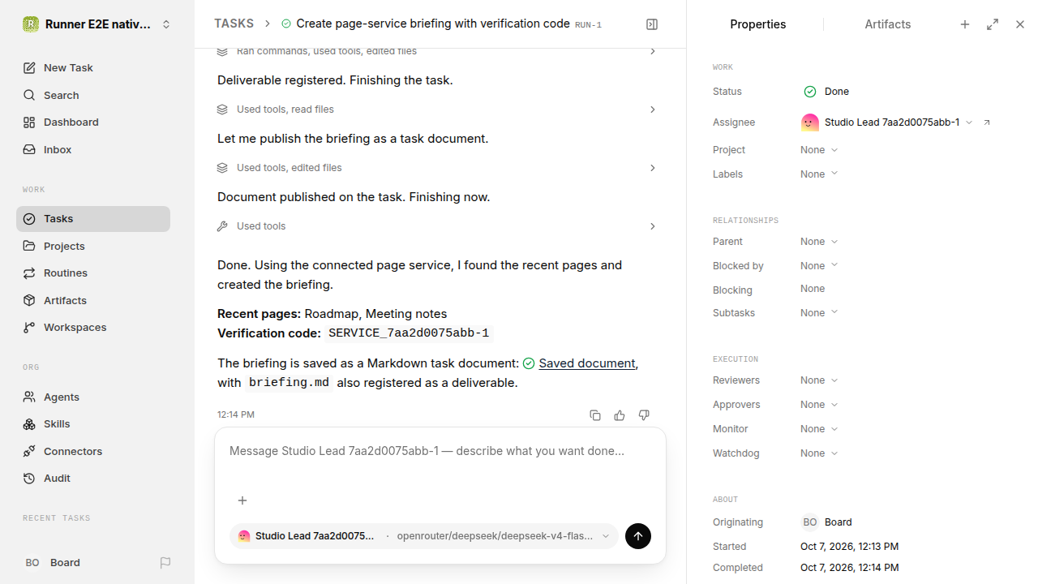Open Projects from the sidebar
The height and width of the screenshot is (584, 1038).
[x=93, y=246]
